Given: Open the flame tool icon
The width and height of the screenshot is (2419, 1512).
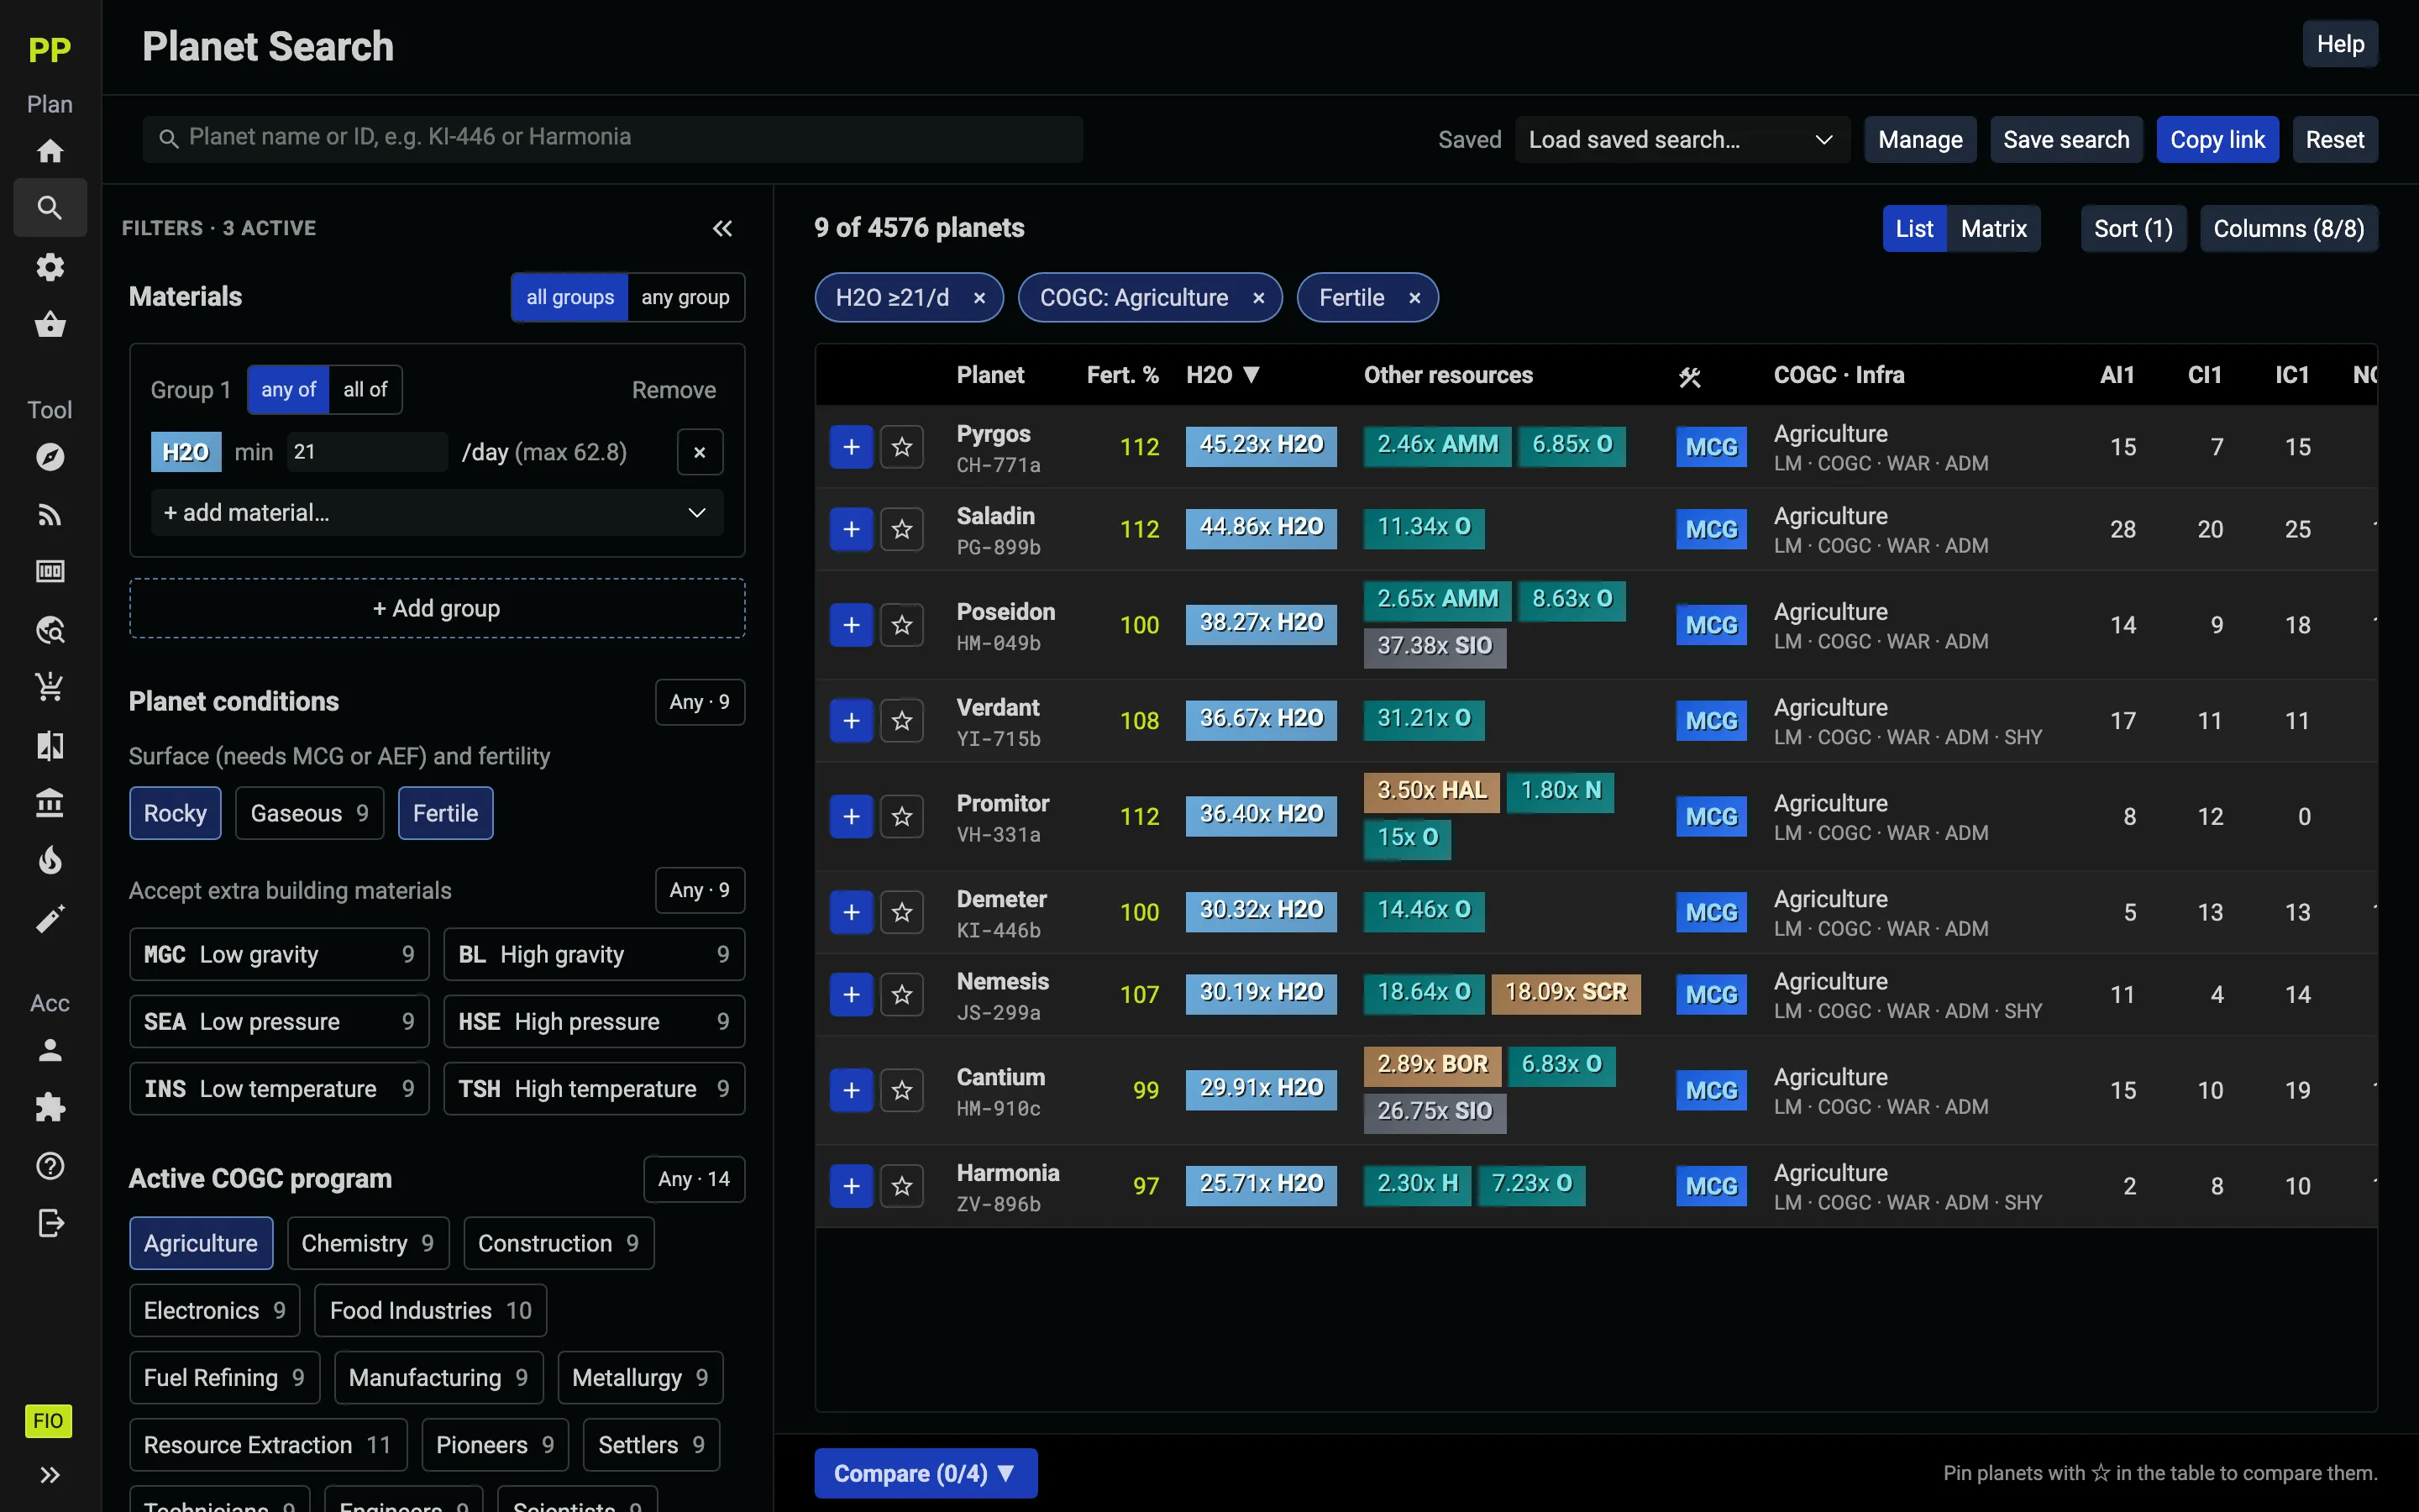Looking at the screenshot, I should click(50, 861).
